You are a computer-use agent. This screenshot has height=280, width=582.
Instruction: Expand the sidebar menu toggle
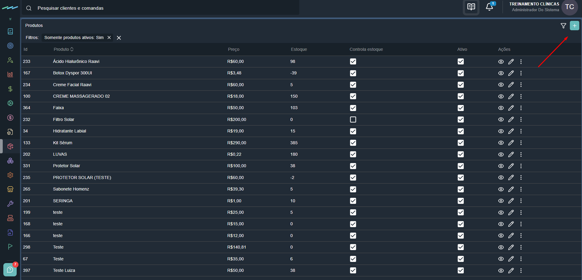pyautogui.click(x=10, y=19)
